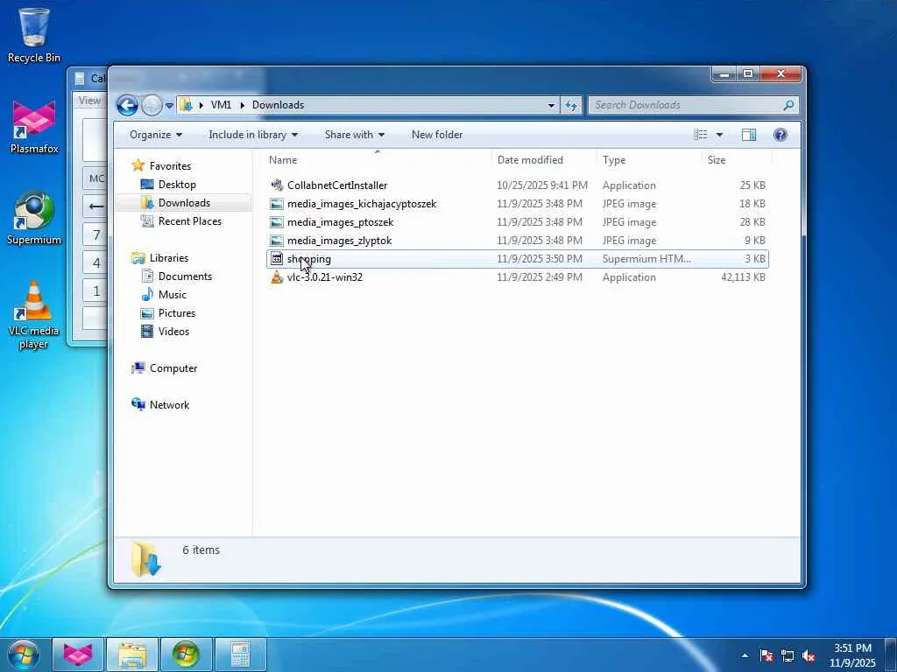Expand the arrow before VM1 breadcrumb

point(201,105)
